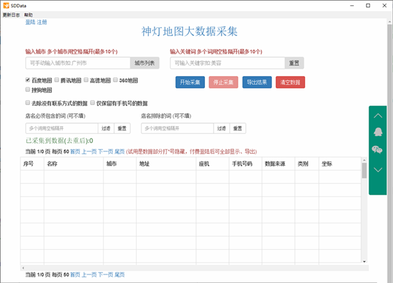Click the down chevron on green side panel
This screenshot has width=393, height=283.
377,169
